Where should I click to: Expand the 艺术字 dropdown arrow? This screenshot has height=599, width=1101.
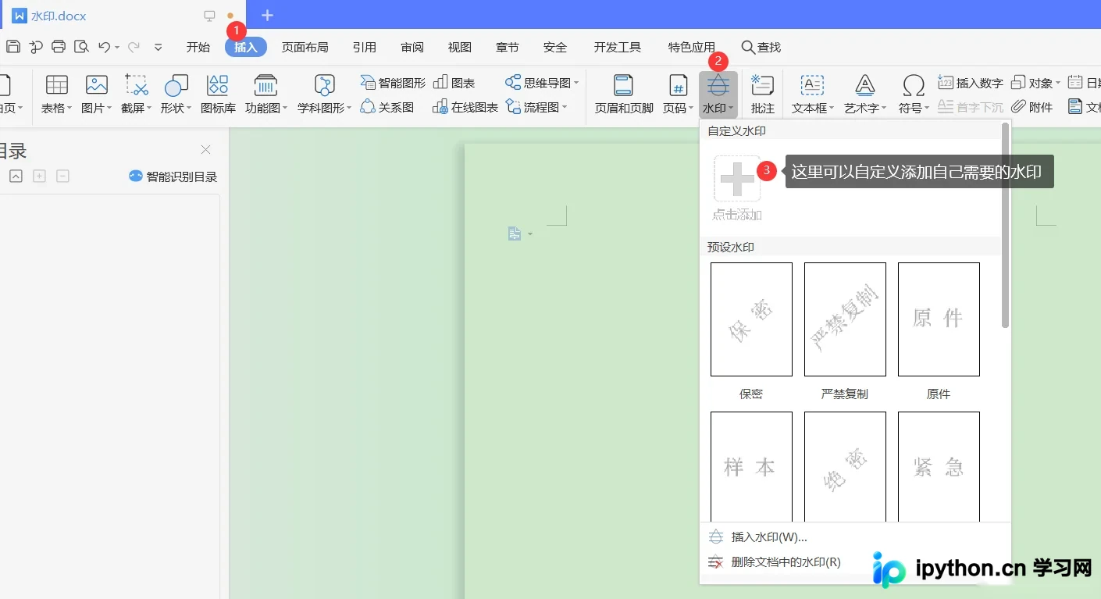pyautogui.click(x=885, y=109)
